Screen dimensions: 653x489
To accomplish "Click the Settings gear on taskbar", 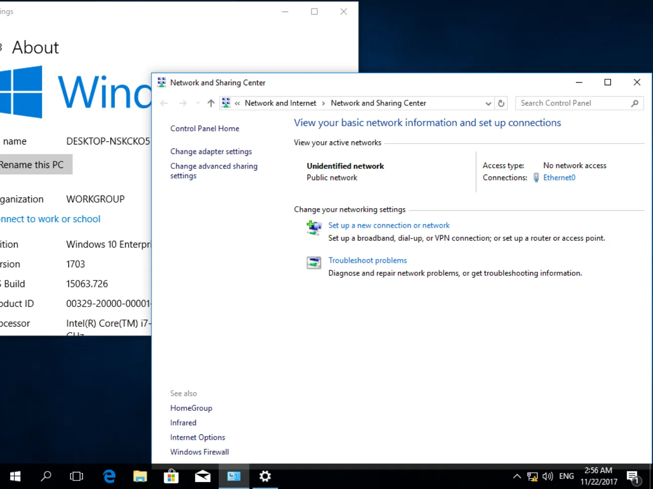I will (265, 476).
